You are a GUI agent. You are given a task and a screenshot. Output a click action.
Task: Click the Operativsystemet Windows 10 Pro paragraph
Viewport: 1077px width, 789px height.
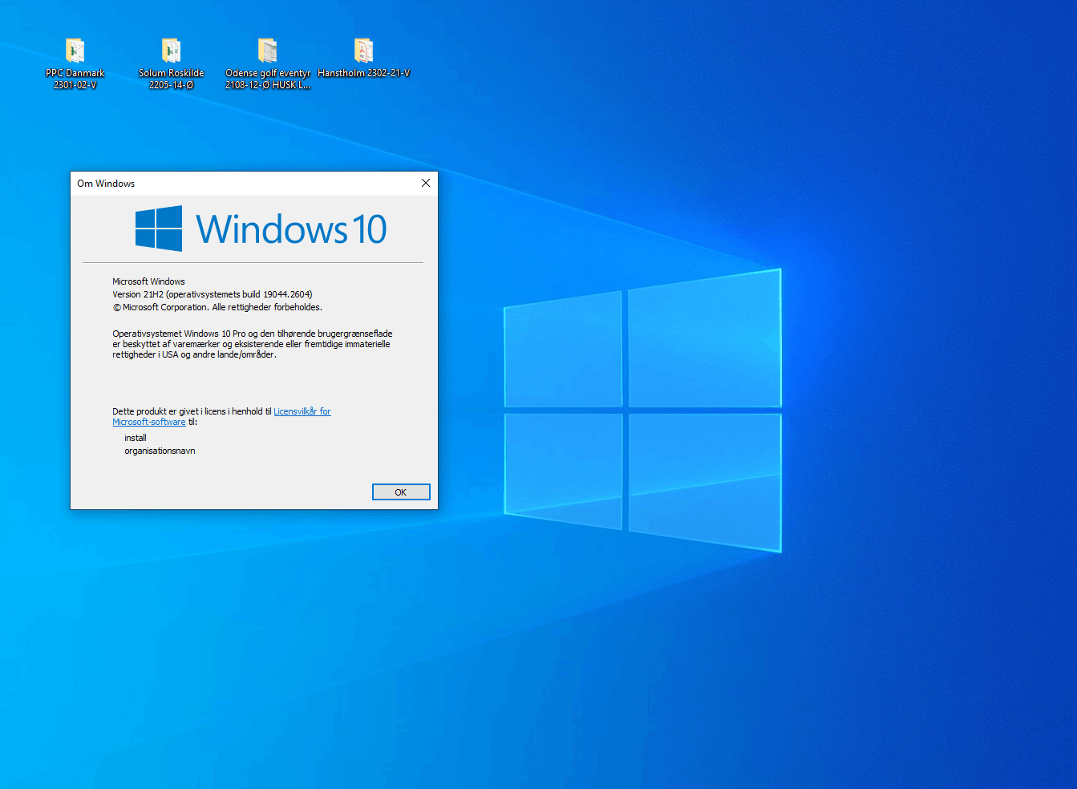click(253, 344)
